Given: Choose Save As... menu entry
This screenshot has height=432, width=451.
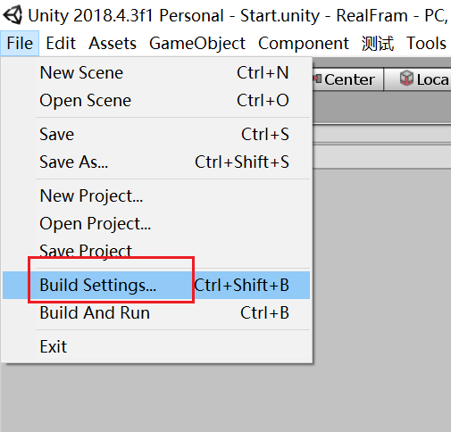Looking at the screenshot, I should (156, 162).
